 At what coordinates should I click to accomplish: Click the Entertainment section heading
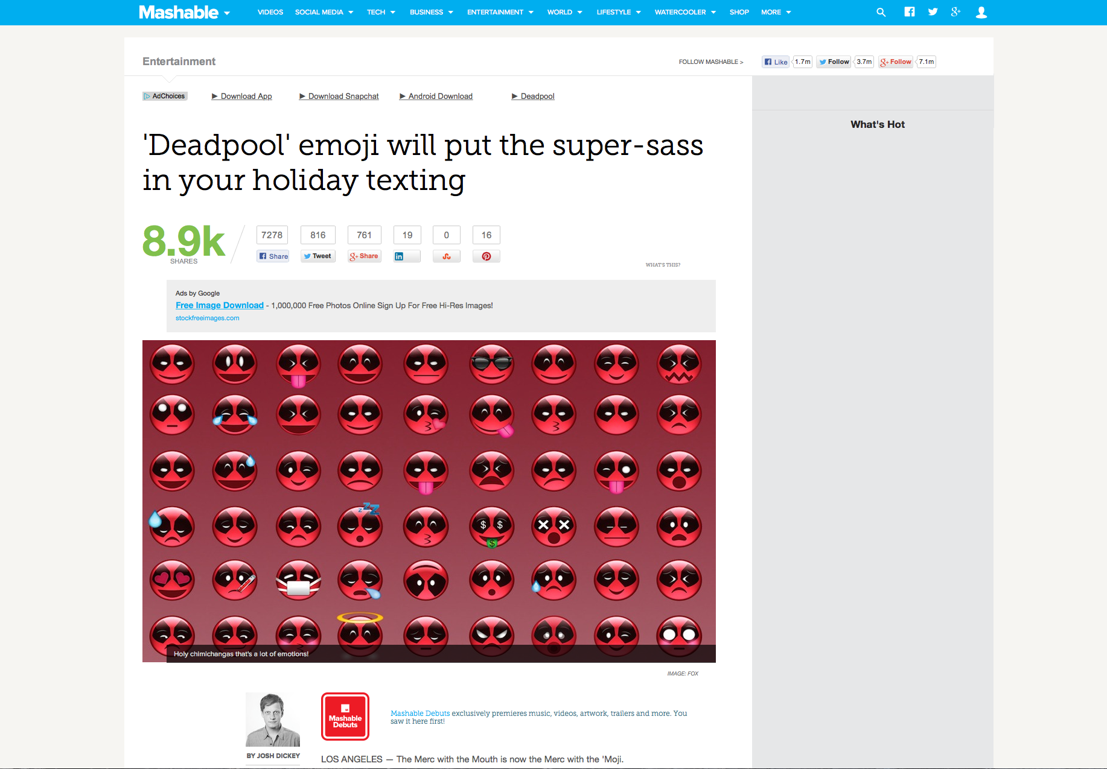[179, 62]
